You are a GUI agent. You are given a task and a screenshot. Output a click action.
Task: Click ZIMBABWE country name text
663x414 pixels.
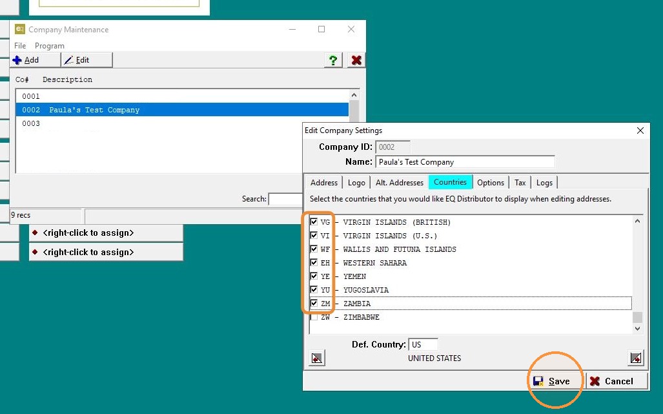(361, 317)
